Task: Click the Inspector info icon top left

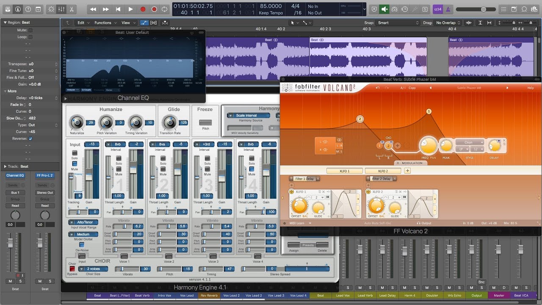Action: pos(17,9)
